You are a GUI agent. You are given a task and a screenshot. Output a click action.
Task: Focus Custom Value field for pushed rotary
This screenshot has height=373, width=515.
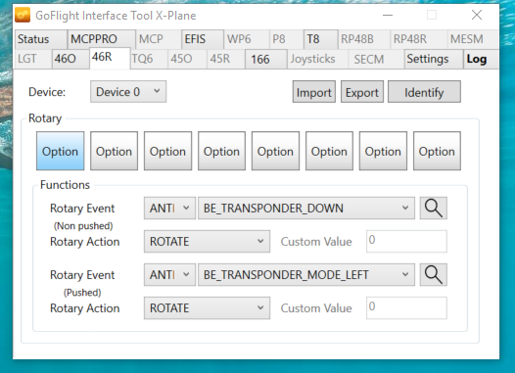(x=406, y=308)
